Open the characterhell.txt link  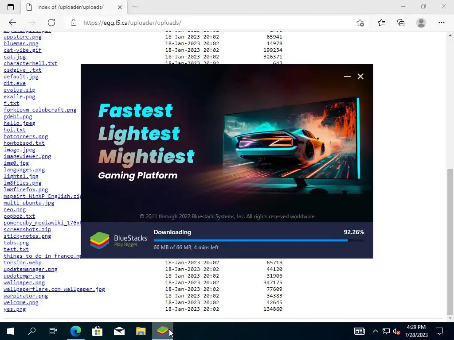click(x=31, y=63)
